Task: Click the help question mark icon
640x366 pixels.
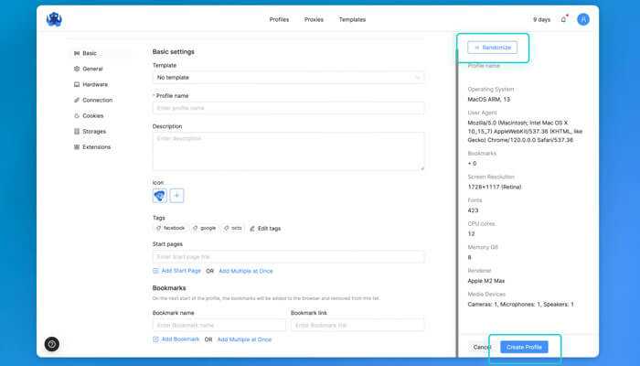Action: coord(52,344)
